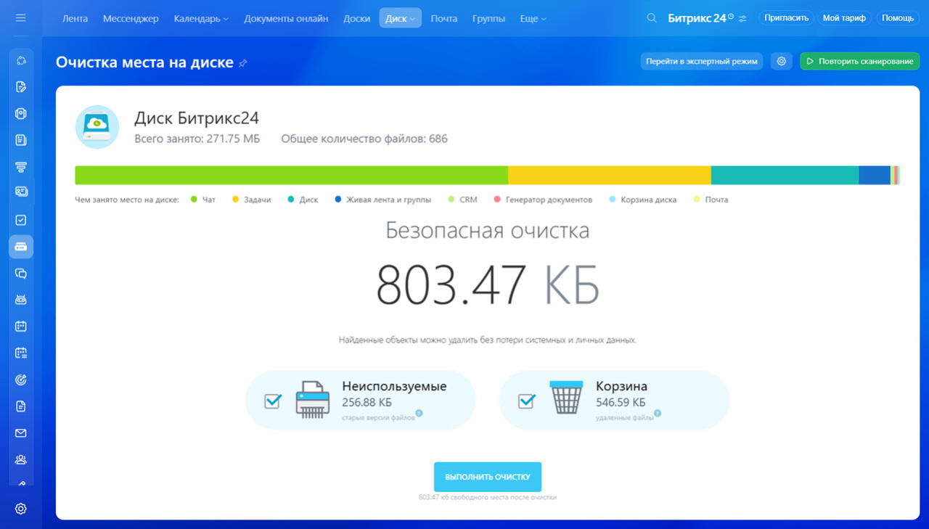Expand the Еще menu
This screenshot has width=929, height=529.
coord(533,18)
